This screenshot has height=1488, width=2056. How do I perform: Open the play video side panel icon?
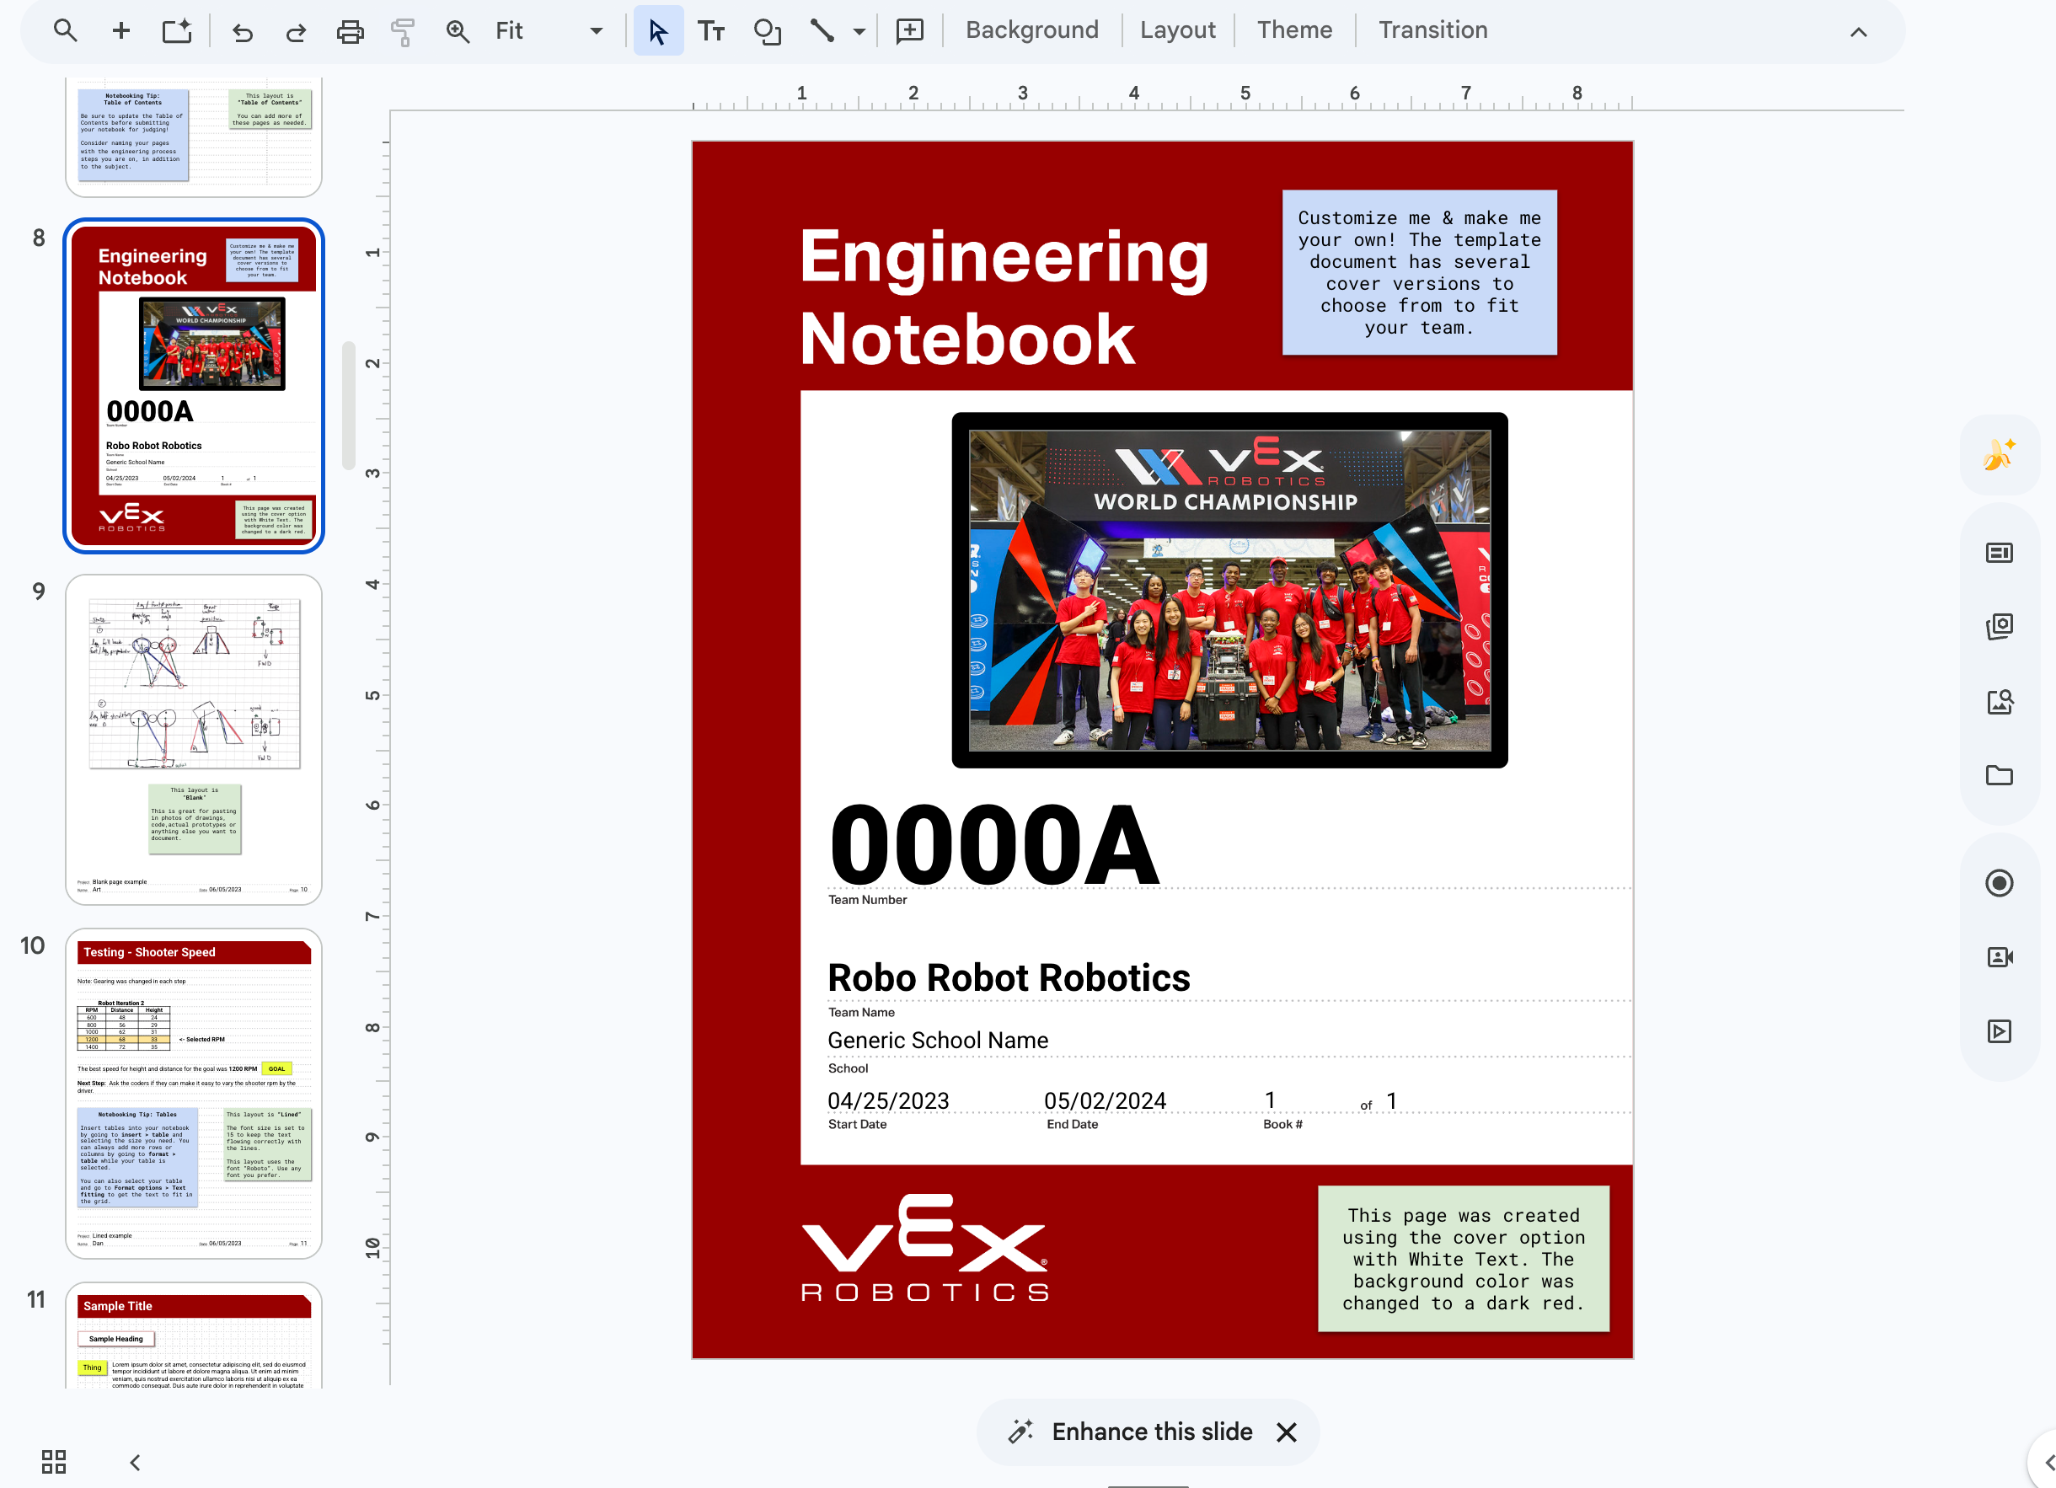click(x=1999, y=1031)
